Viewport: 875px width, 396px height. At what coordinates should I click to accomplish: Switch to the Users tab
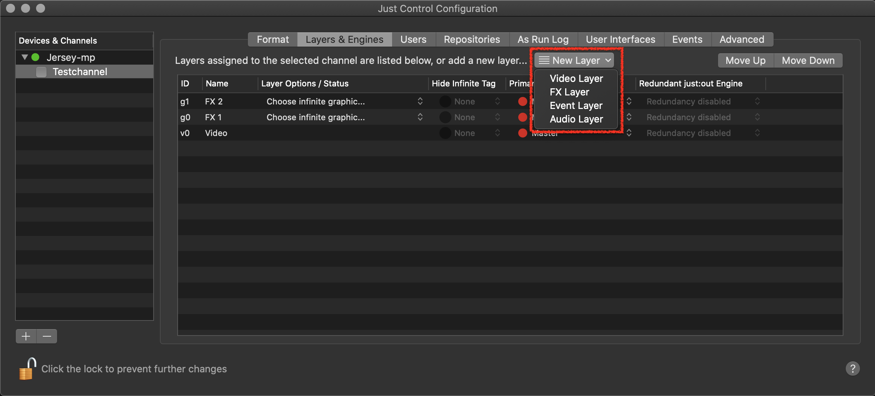pos(413,39)
